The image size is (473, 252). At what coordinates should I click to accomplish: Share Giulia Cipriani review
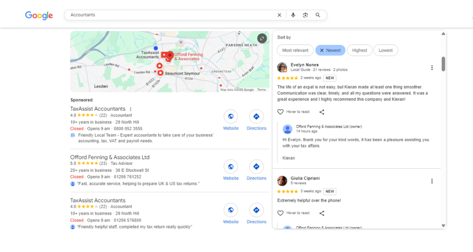tap(322, 213)
